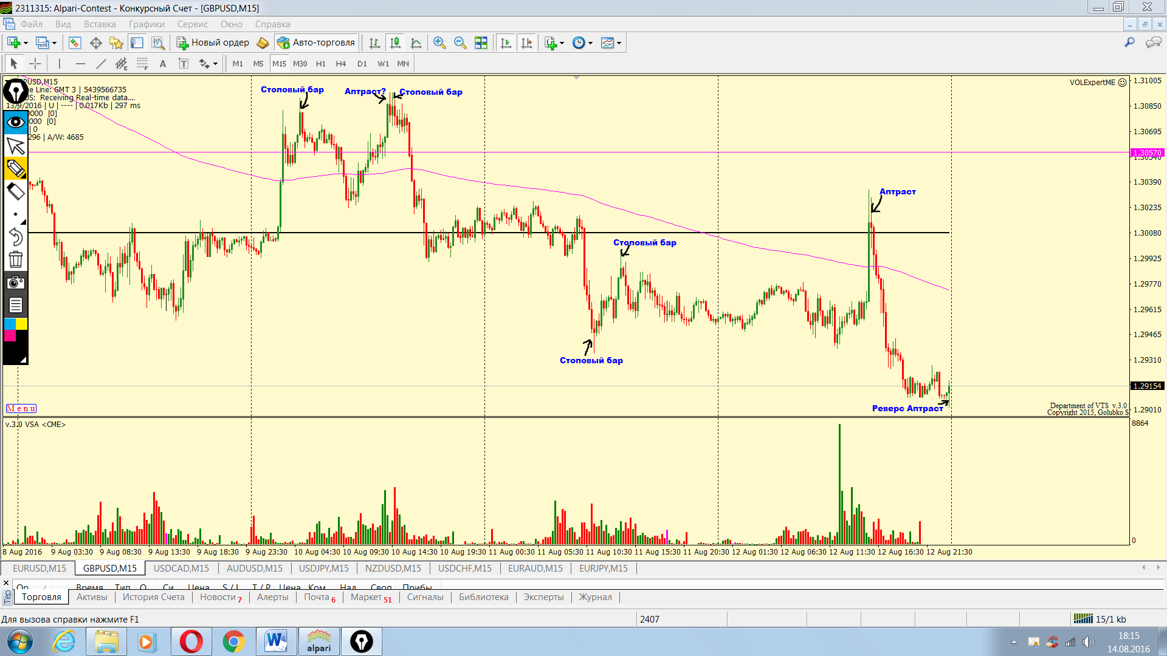Screen dimensions: 1167x656
Task: Zoom in the chart with magnifier plus
Action: 439,43
